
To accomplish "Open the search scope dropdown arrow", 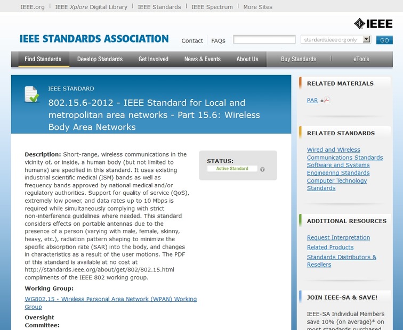I will (x=367, y=39).
